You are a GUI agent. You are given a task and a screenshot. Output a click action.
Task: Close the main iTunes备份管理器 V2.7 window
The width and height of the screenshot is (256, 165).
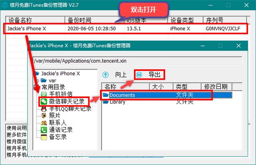(x=246, y=5)
